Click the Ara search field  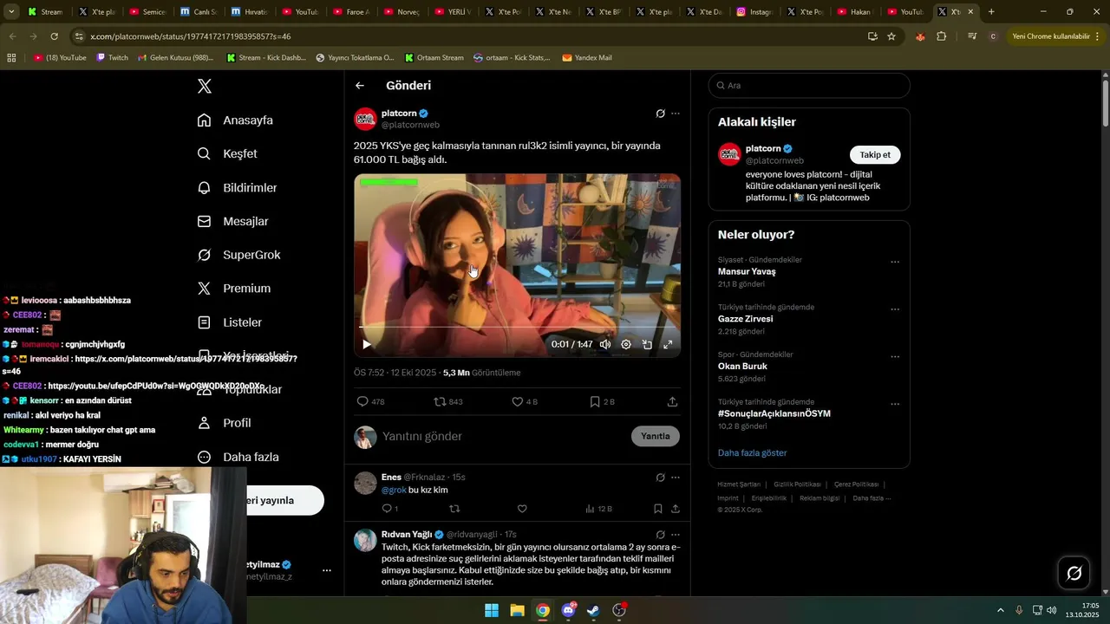(x=809, y=86)
